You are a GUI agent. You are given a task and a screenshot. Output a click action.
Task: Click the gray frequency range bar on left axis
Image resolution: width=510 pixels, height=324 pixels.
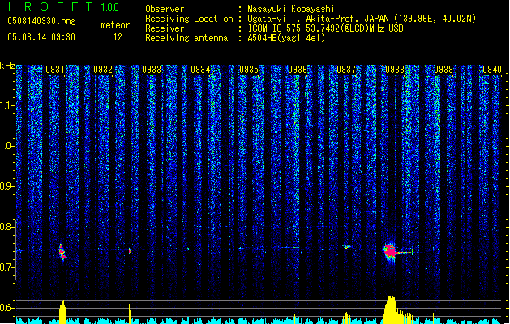point(15,250)
